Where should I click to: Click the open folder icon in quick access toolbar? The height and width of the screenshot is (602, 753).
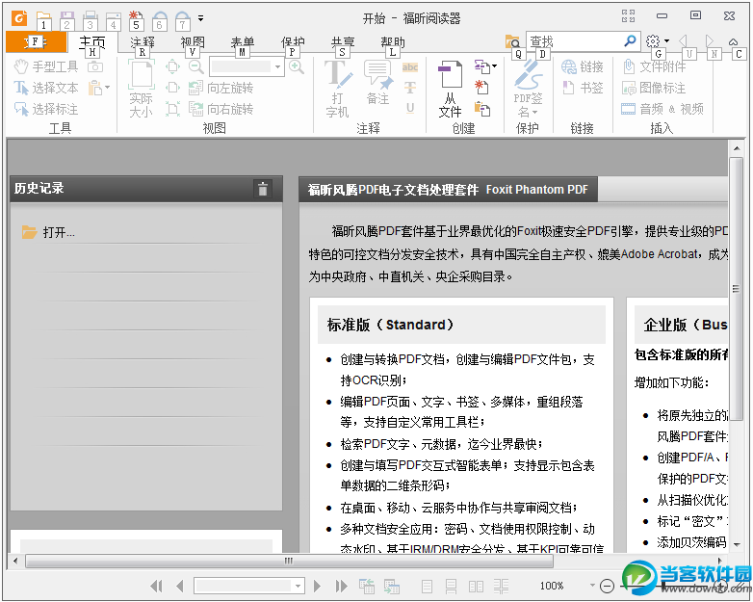(x=43, y=17)
